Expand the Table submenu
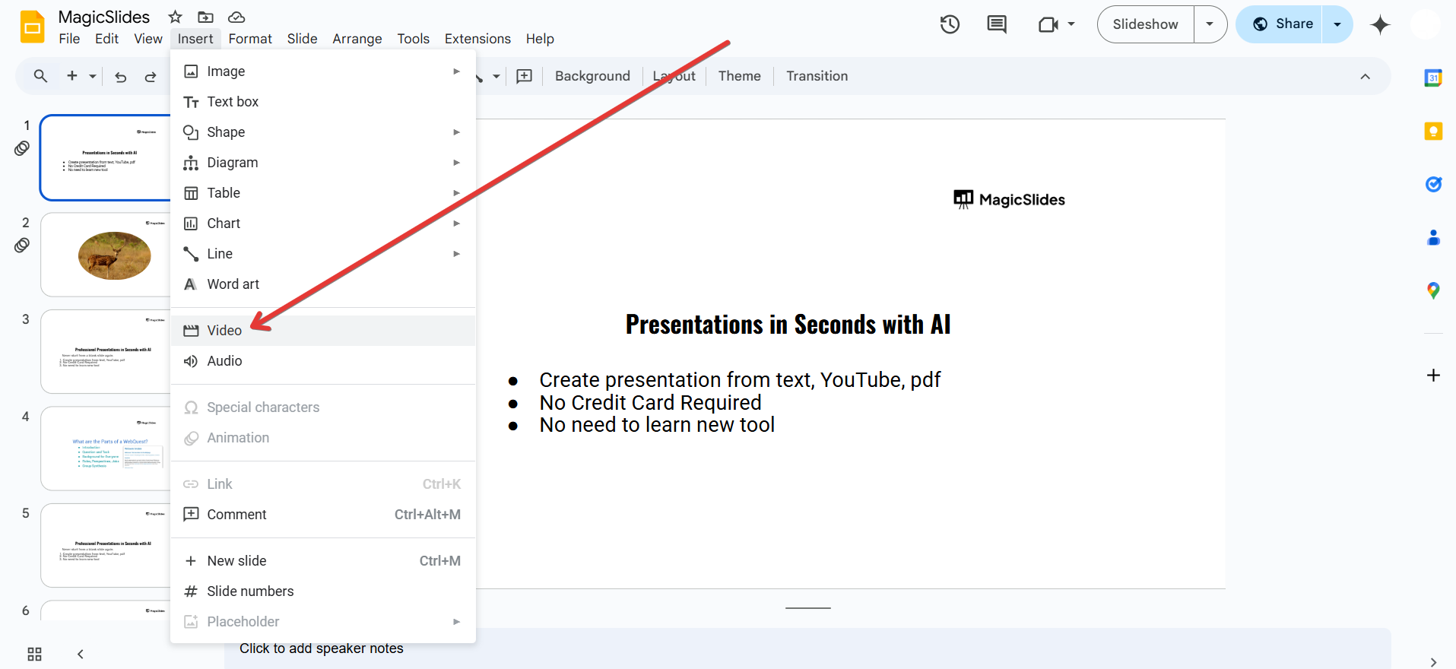 click(x=456, y=193)
